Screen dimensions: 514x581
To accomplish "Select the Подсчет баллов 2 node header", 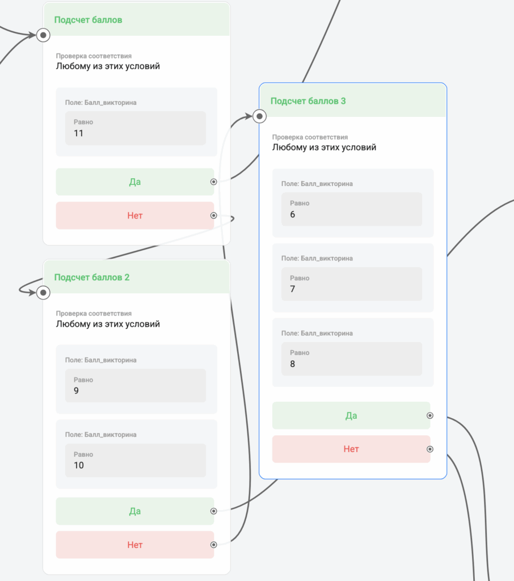I will [136, 277].
